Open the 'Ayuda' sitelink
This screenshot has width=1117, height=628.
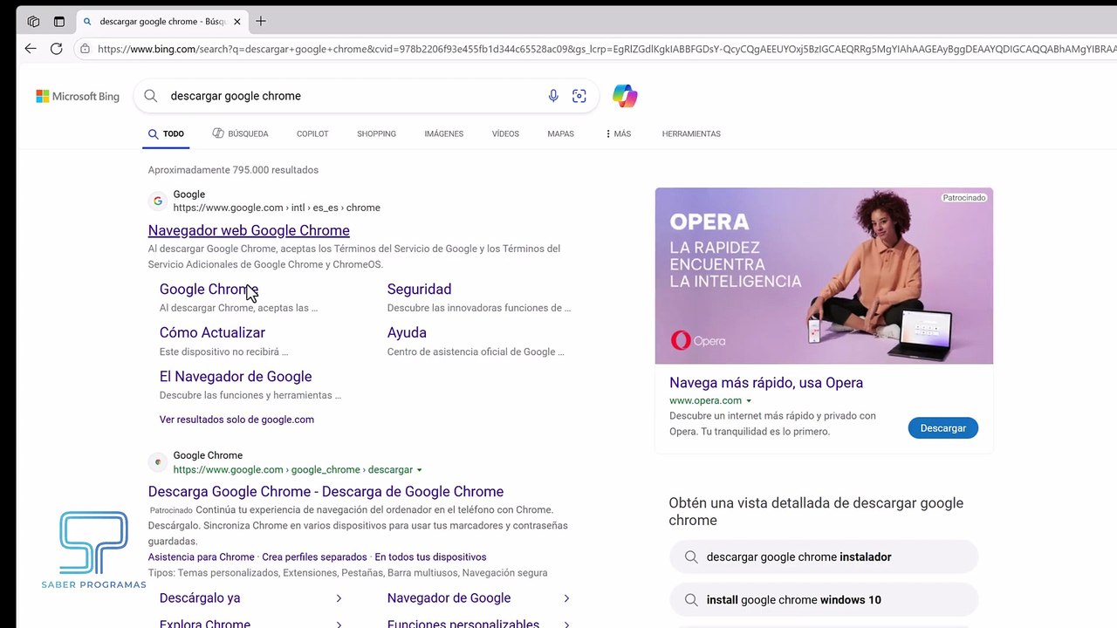[407, 332]
